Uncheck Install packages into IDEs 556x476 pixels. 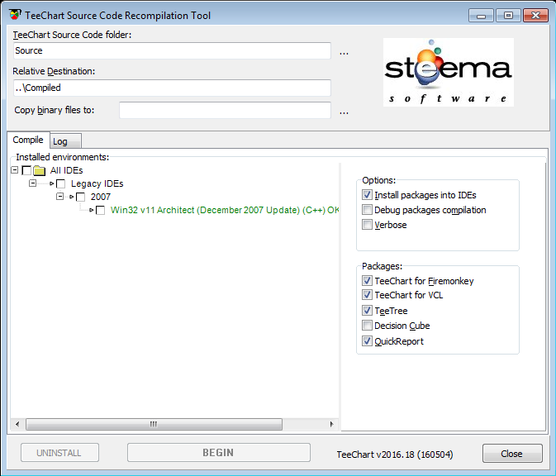[x=367, y=195]
